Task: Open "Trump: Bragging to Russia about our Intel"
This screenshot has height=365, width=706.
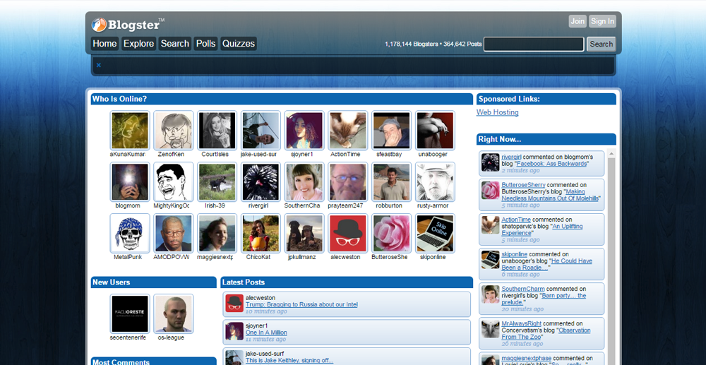Action: coord(301,305)
